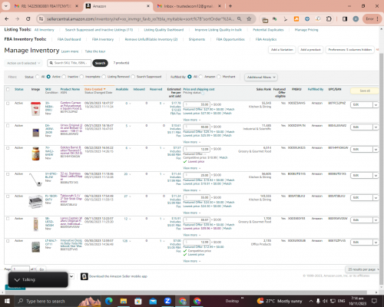This screenshot has height=307, width=384.
Task: Select the Search Suppressed status radio
Action: pyautogui.click(x=133, y=77)
